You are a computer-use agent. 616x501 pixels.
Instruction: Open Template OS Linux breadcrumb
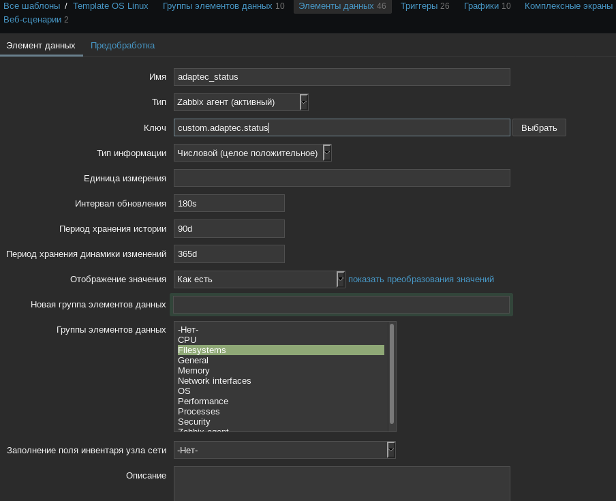pos(110,6)
